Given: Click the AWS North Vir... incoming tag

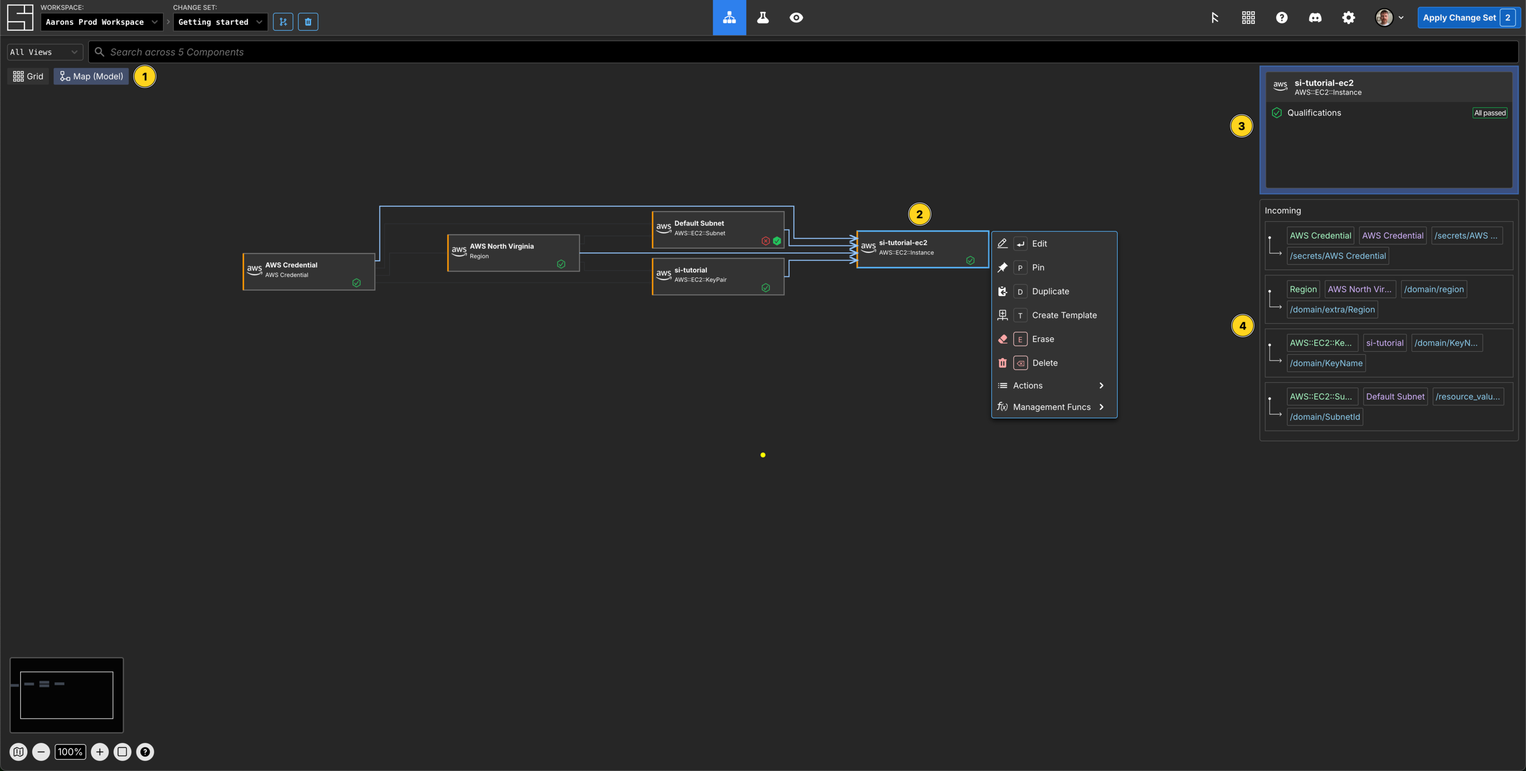Looking at the screenshot, I should point(1360,289).
